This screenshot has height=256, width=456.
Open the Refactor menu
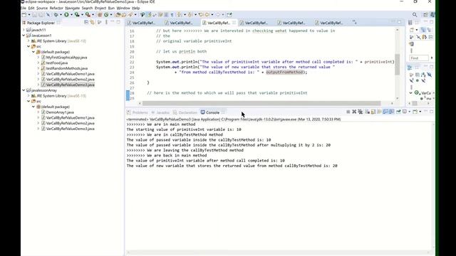click(56, 8)
